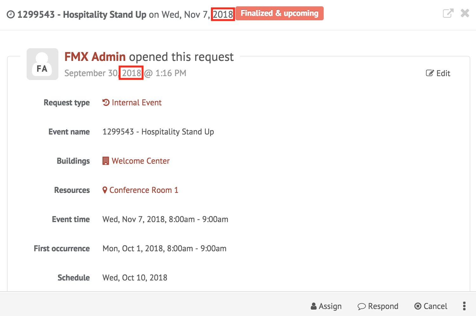Click the recurring icon before Internal Event
476x316 pixels.
(x=106, y=102)
